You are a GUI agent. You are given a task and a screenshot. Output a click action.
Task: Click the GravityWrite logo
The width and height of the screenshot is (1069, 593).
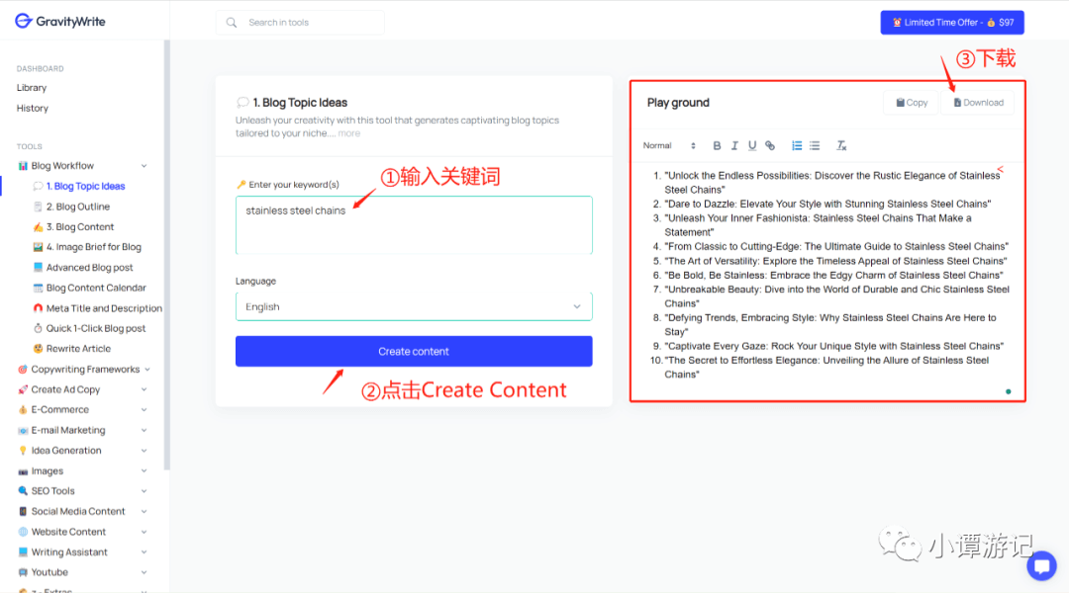click(60, 21)
